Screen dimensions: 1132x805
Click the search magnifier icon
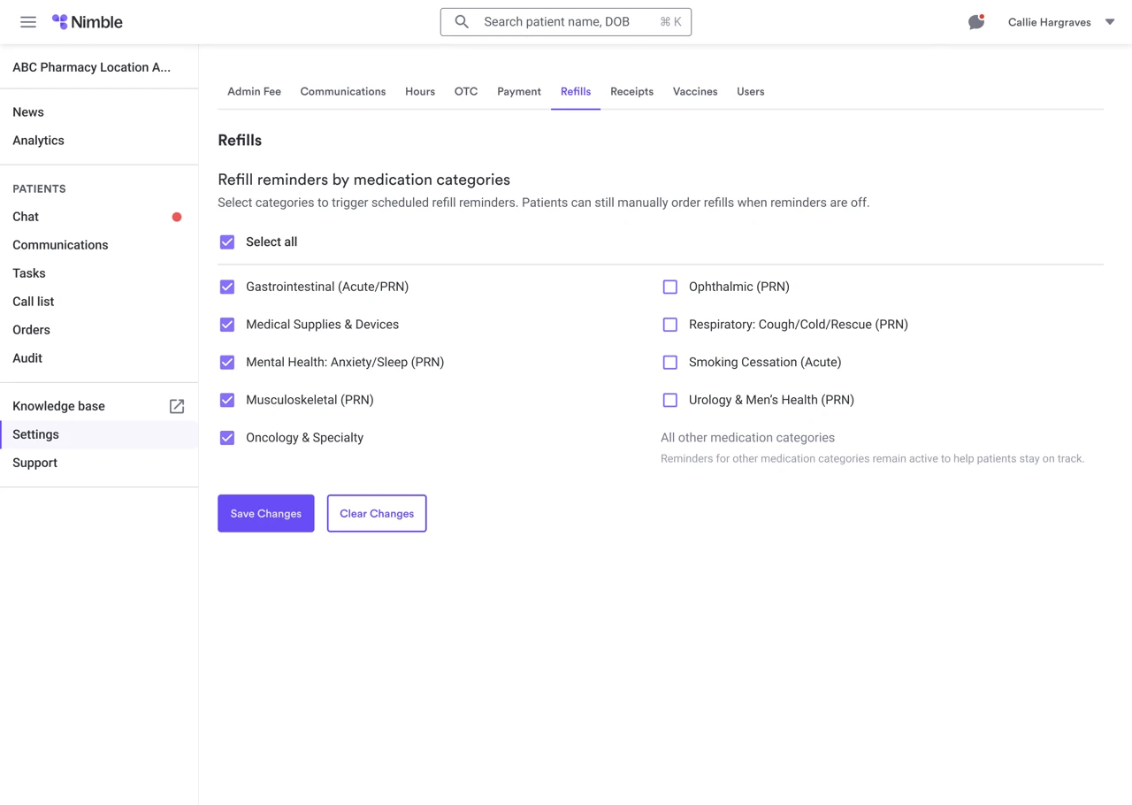click(462, 22)
